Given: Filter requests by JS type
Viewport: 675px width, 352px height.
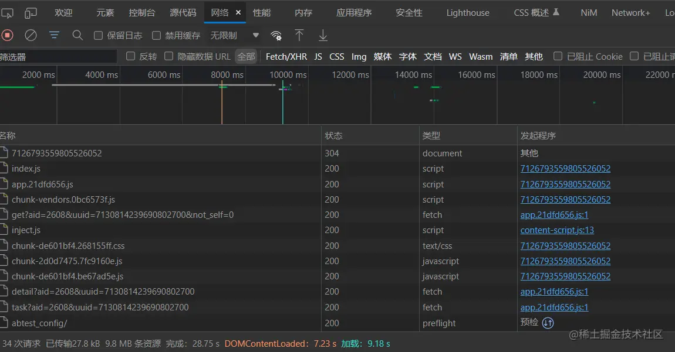Looking at the screenshot, I should (x=318, y=57).
